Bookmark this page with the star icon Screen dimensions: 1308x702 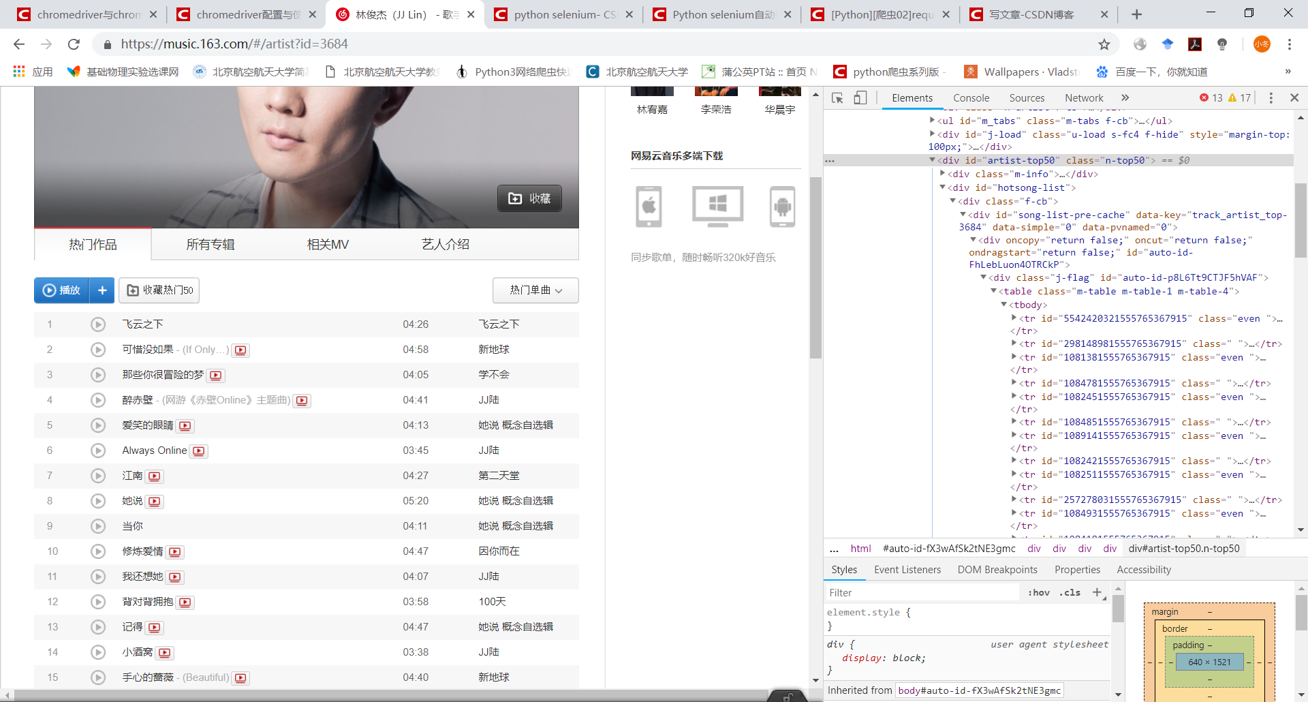1104,44
